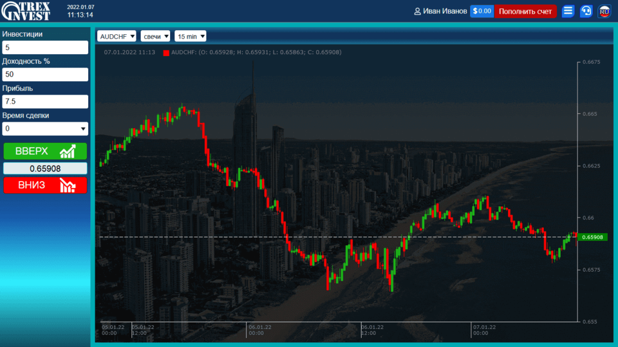The height and width of the screenshot is (347, 618).
Task: Click the Инвестиции input field
Action: click(x=45, y=48)
